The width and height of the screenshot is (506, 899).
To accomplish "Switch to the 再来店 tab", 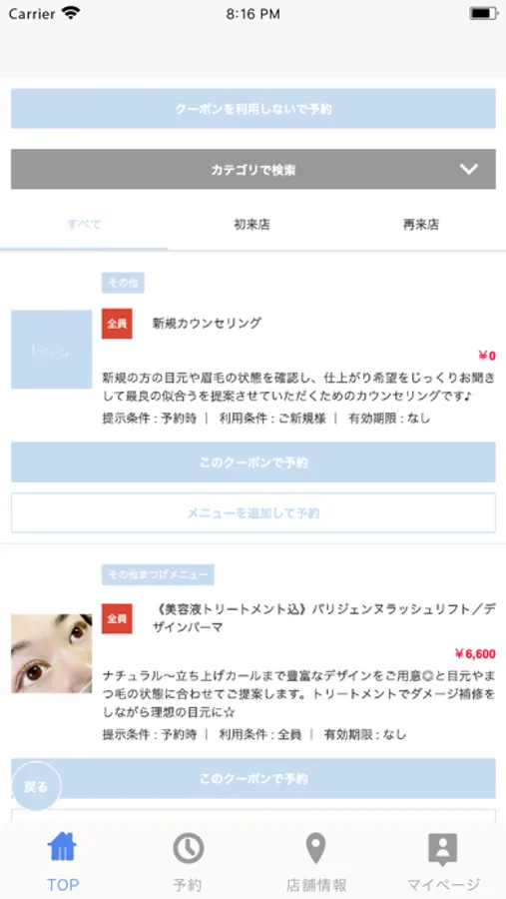I will (420, 225).
